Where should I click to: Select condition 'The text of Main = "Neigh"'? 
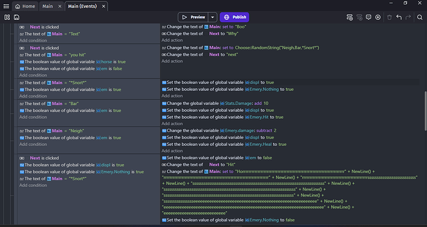[x=52, y=131]
